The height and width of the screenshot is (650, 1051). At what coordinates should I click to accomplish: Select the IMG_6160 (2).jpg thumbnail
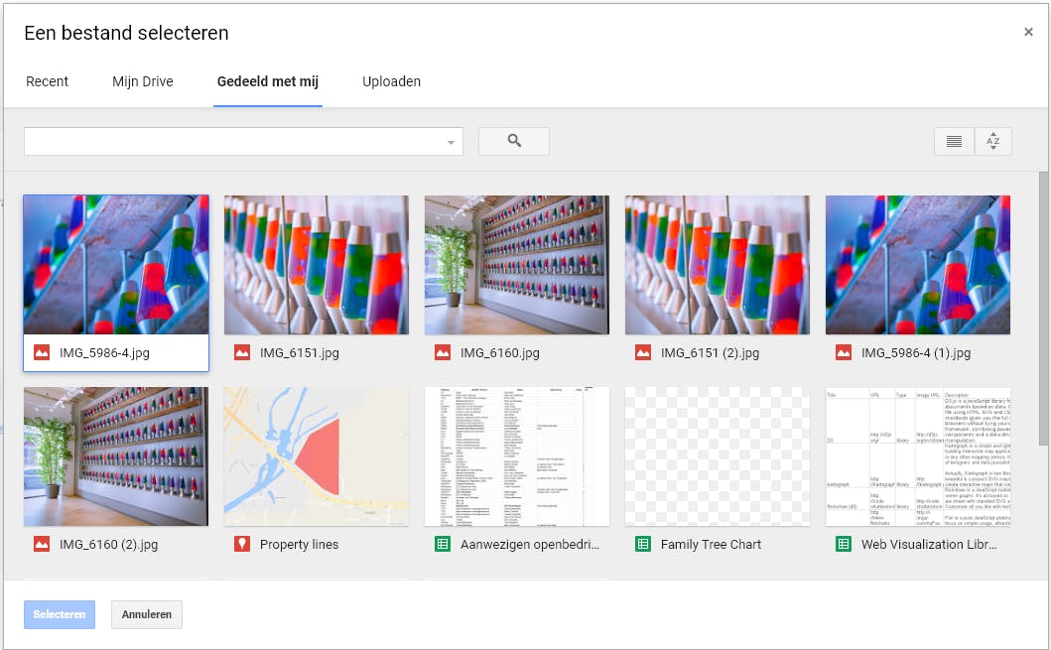point(116,456)
